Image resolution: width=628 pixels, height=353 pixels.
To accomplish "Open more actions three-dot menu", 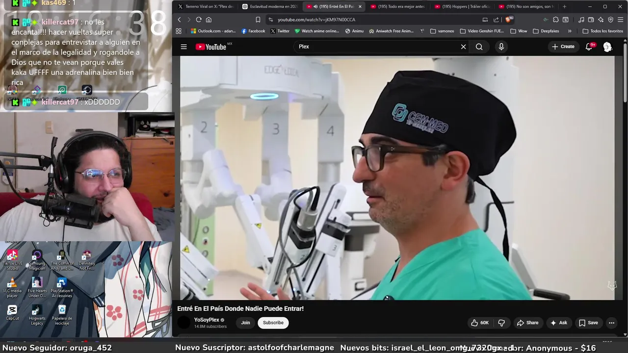I will click(x=611, y=323).
